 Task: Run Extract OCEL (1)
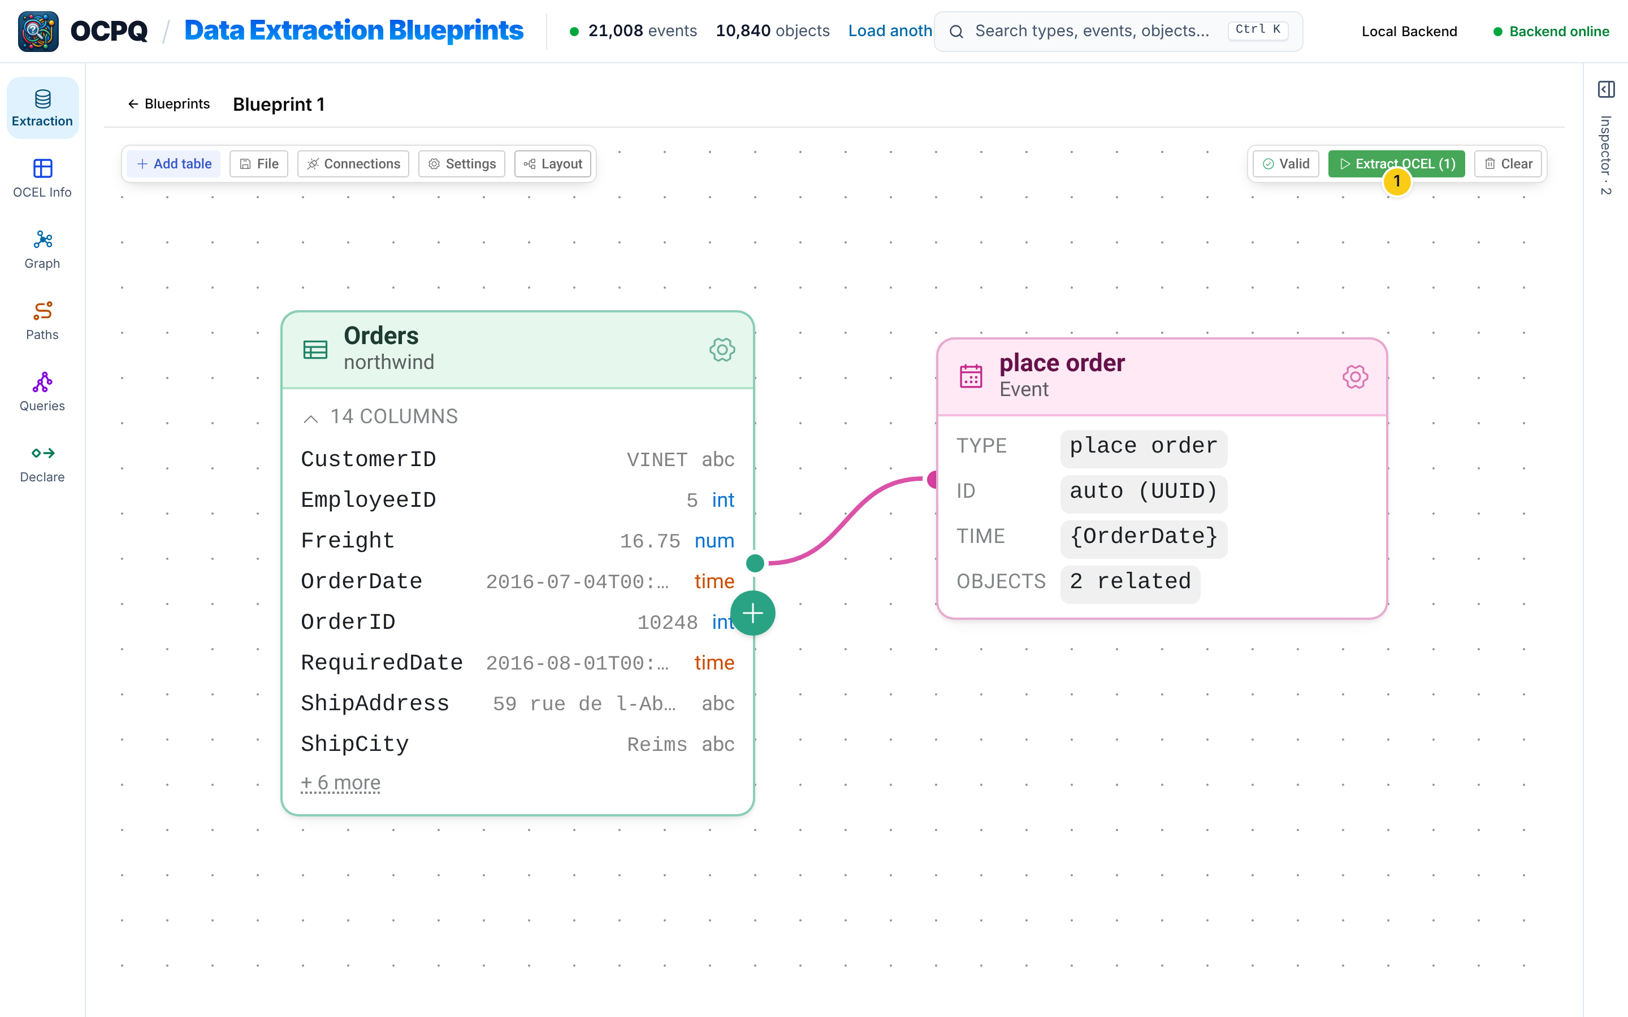pyautogui.click(x=1396, y=163)
